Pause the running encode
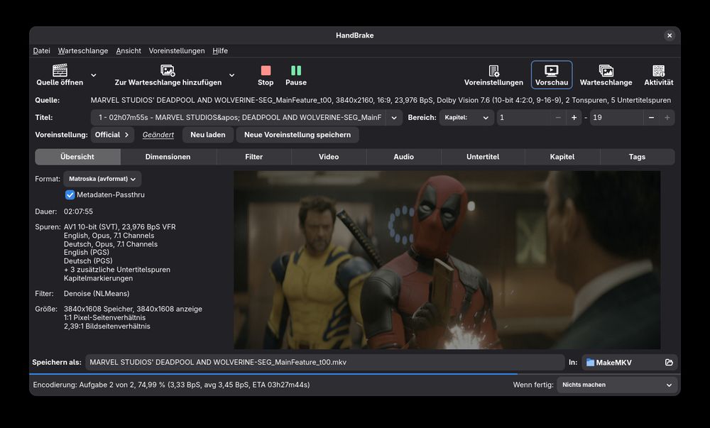The width and height of the screenshot is (710, 428). (295, 75)
